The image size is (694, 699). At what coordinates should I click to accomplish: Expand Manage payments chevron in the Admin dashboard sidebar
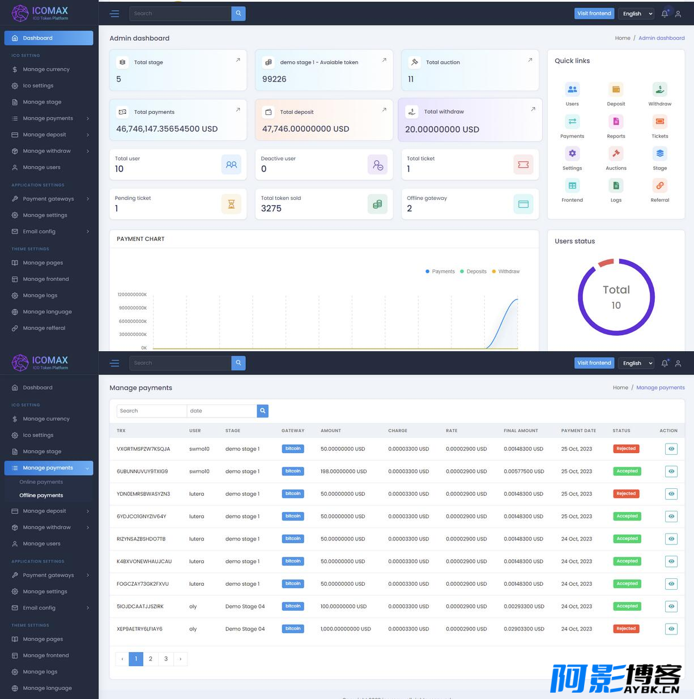[x=88, y=118]
